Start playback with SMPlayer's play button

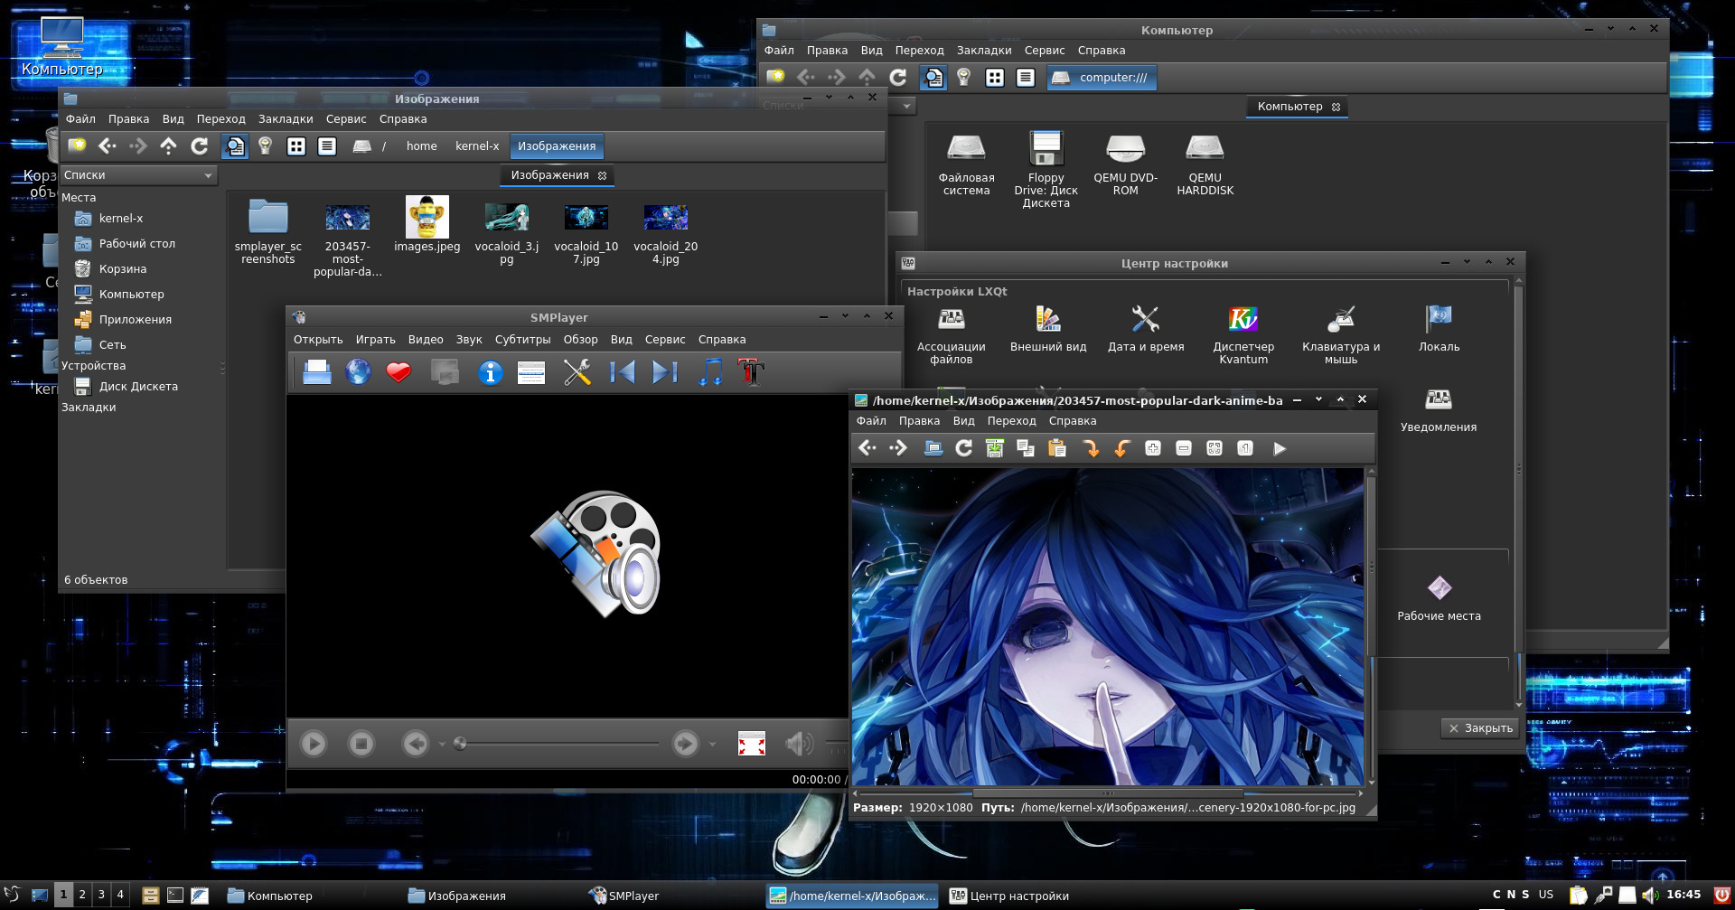314,744
